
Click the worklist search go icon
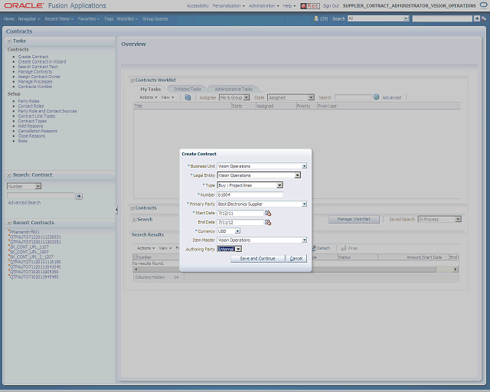pyautogui.click(x=376, y=97)
